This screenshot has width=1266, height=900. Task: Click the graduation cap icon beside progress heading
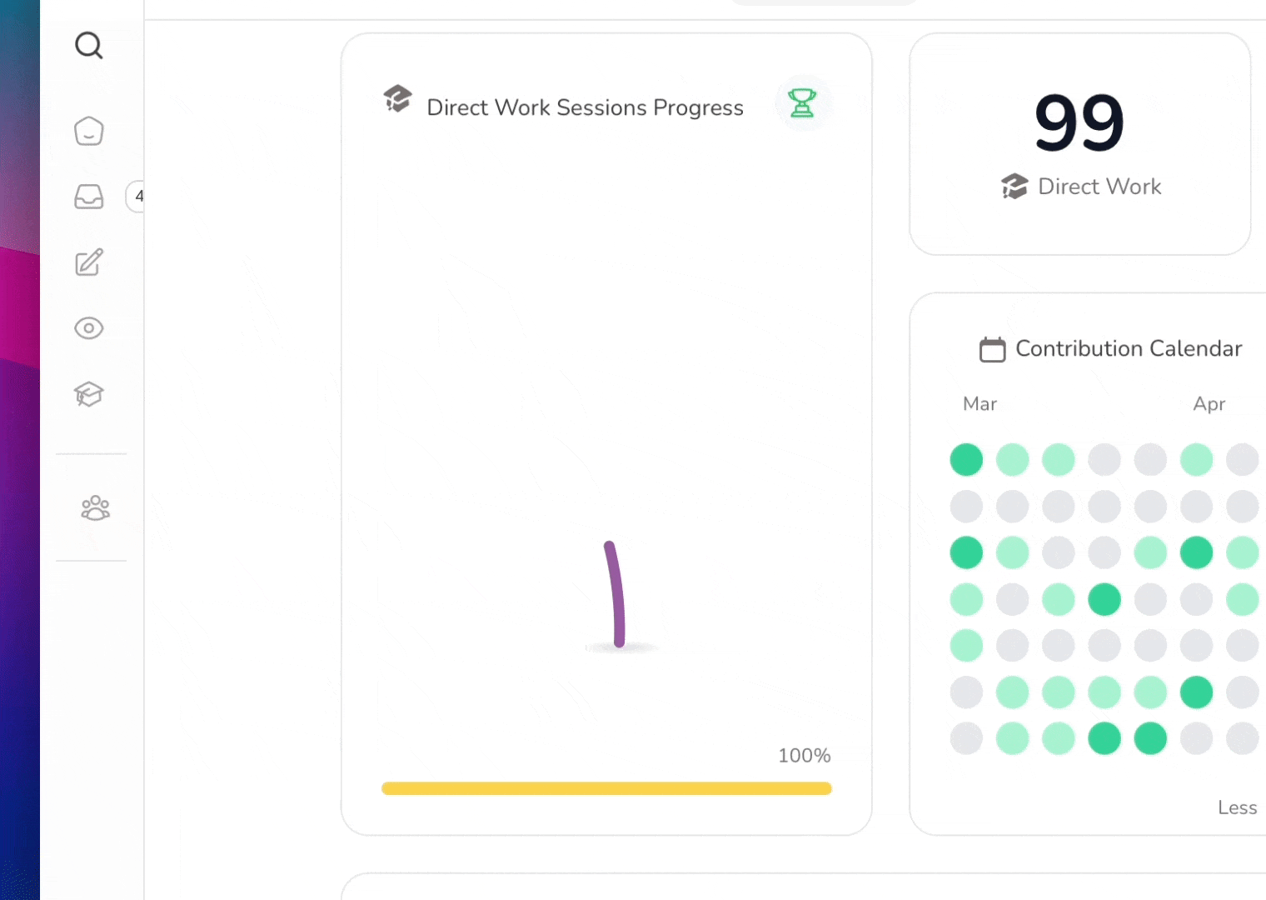[x=397, y=99]
